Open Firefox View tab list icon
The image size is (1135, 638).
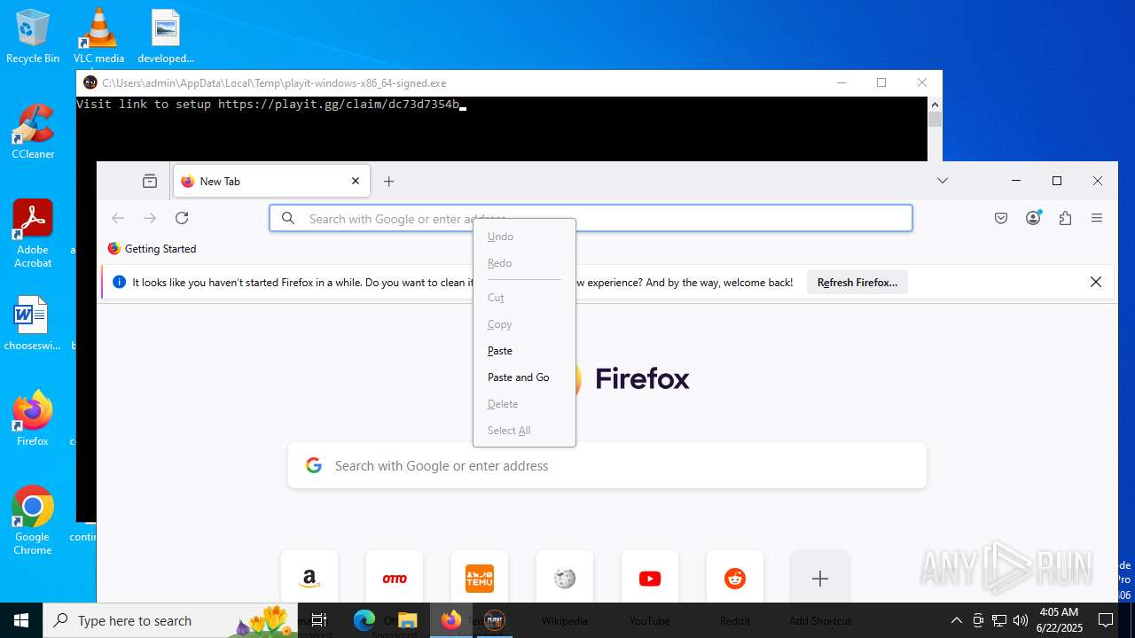click(x=150, y=181)
